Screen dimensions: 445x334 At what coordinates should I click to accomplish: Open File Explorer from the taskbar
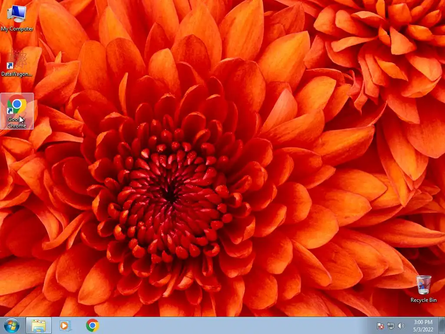[39, 325]
